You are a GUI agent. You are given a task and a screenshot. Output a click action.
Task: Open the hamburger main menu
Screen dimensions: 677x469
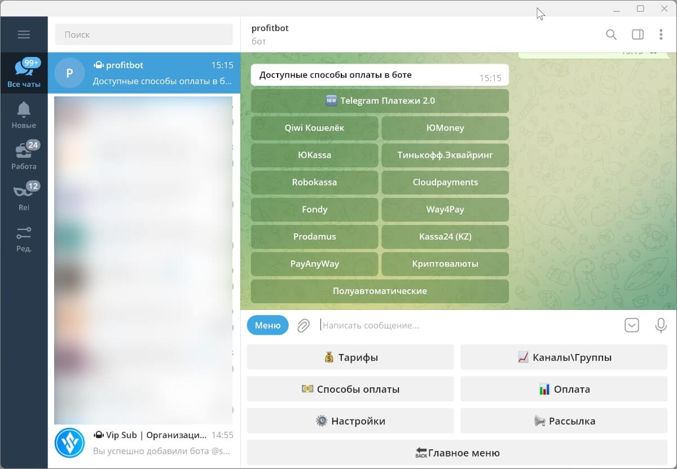tap(24, 34)
